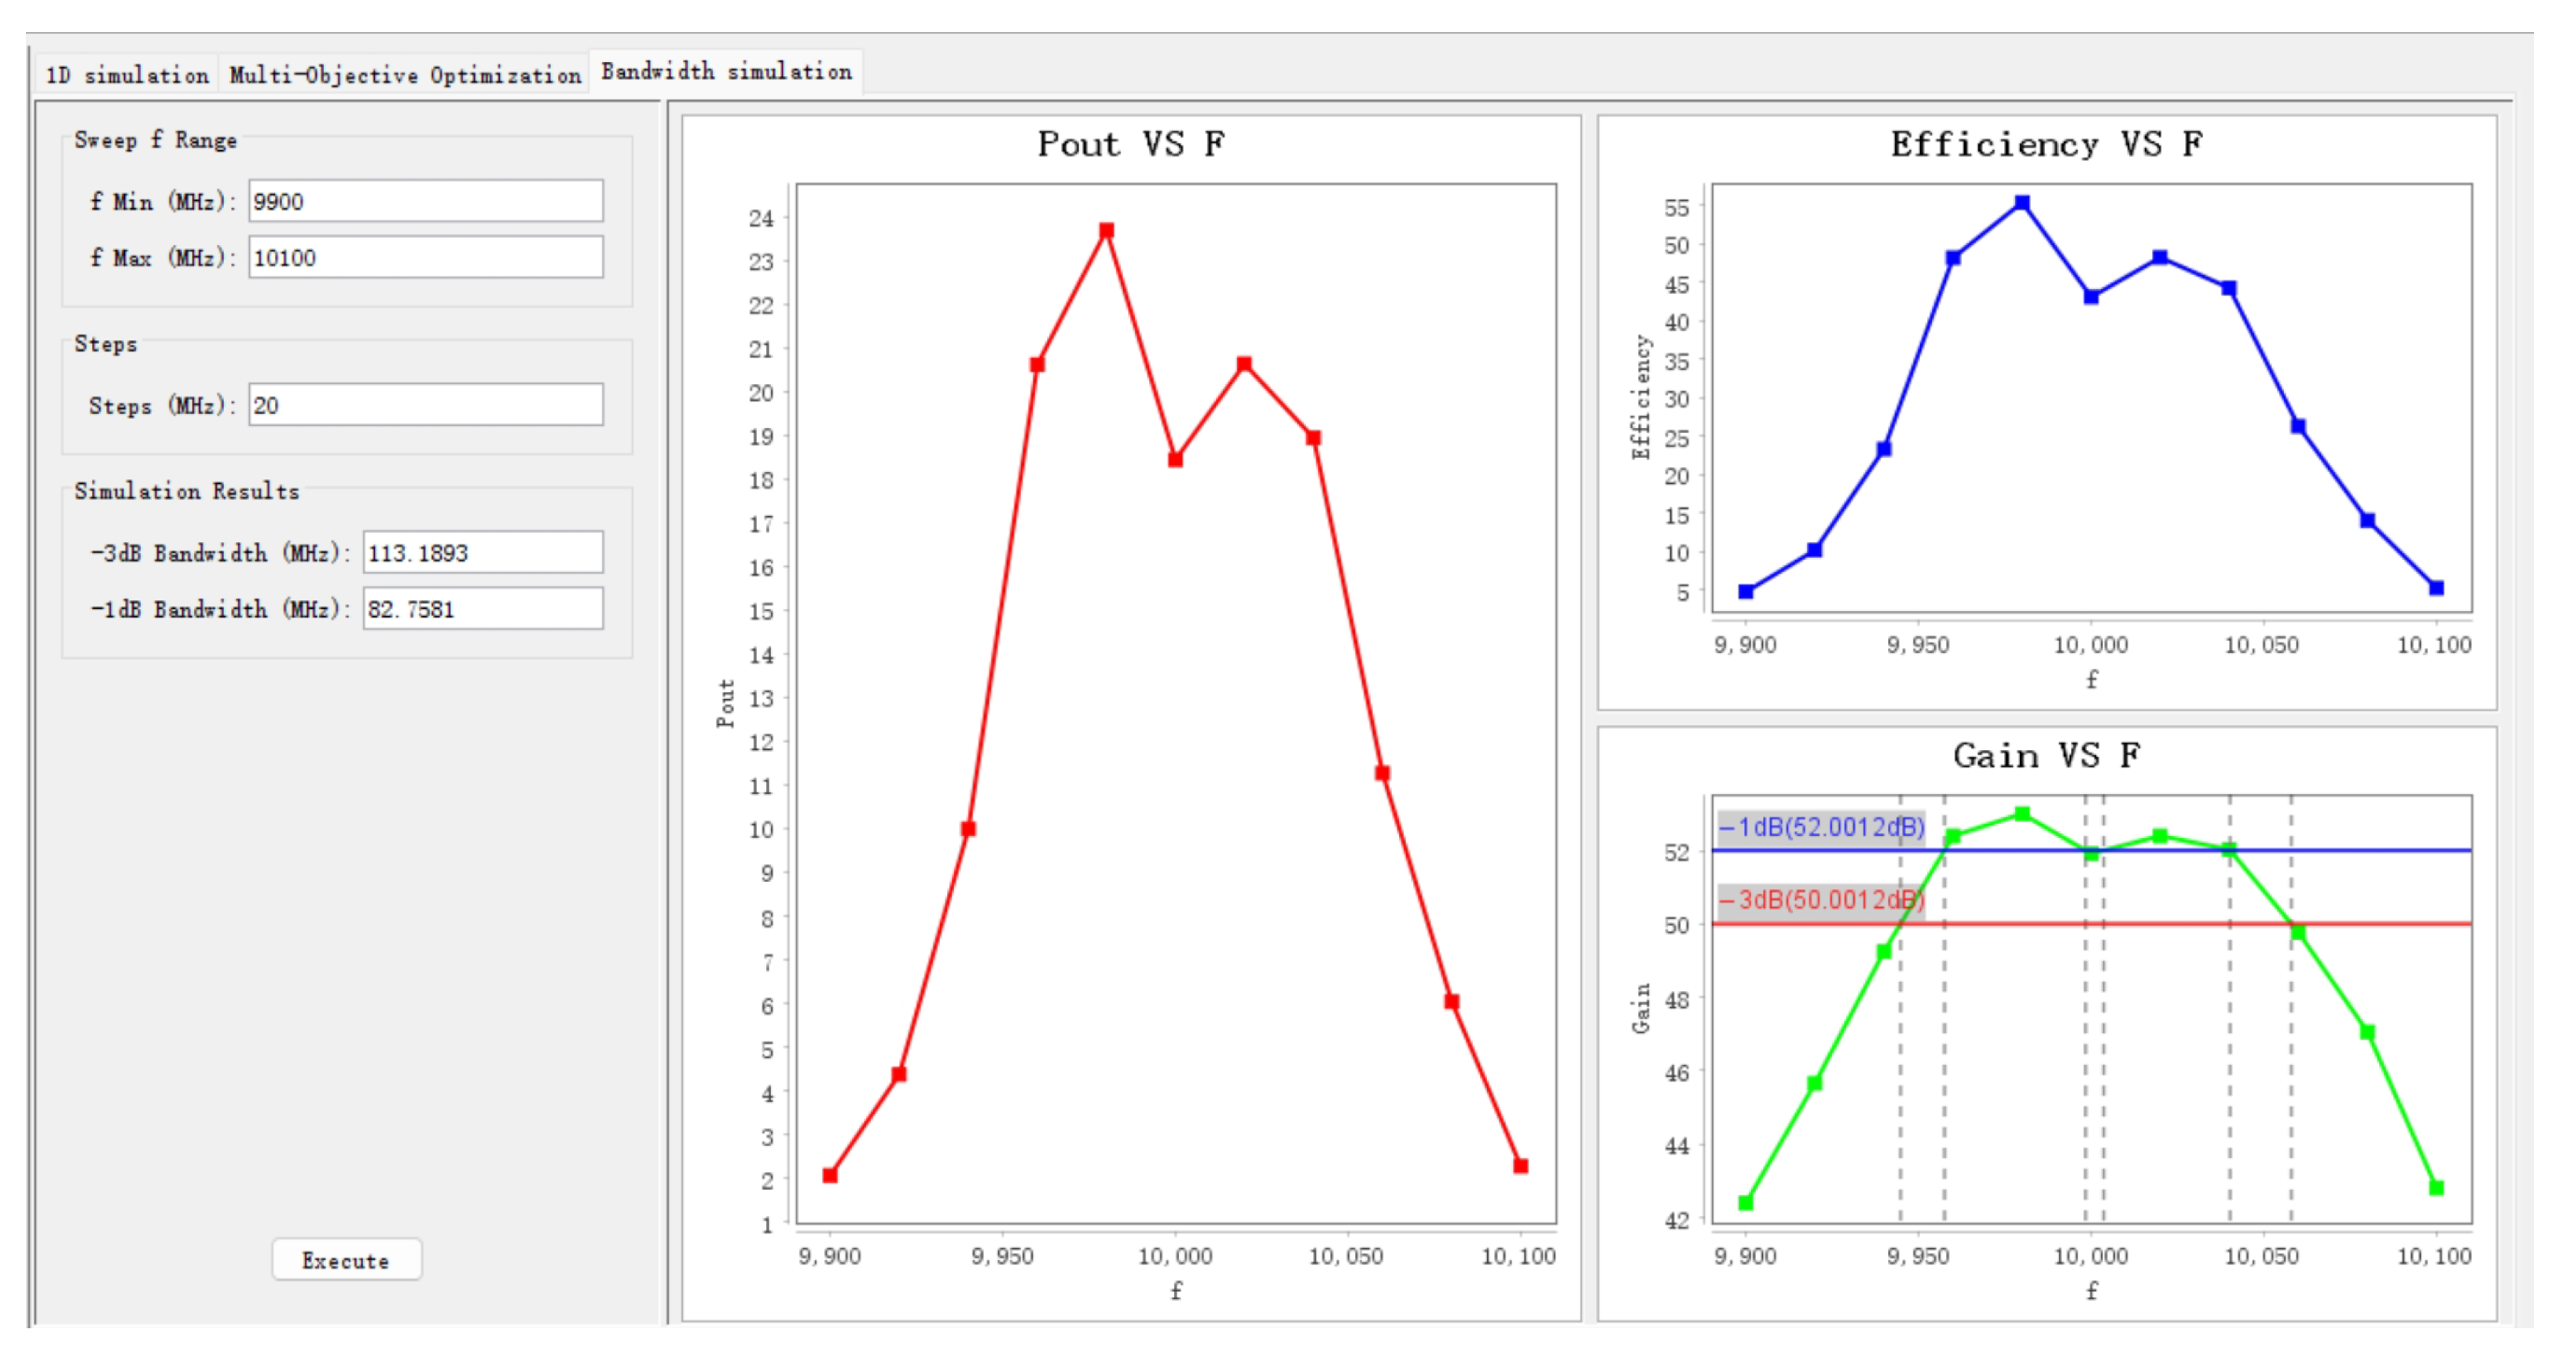
Task: Click the -3dB Bandwidth result field
Action: [482, 553]
